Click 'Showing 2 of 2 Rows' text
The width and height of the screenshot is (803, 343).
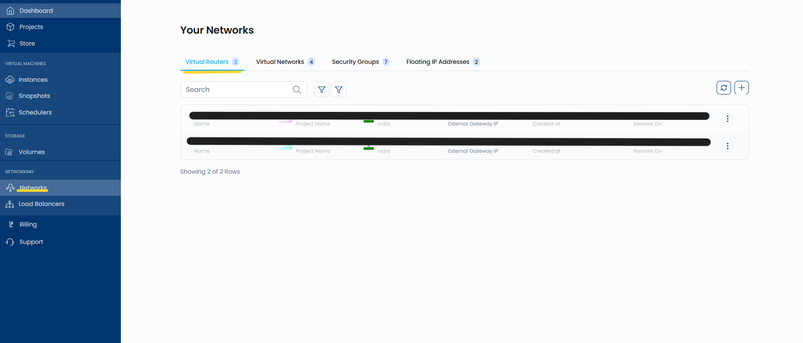click(210, 171)
